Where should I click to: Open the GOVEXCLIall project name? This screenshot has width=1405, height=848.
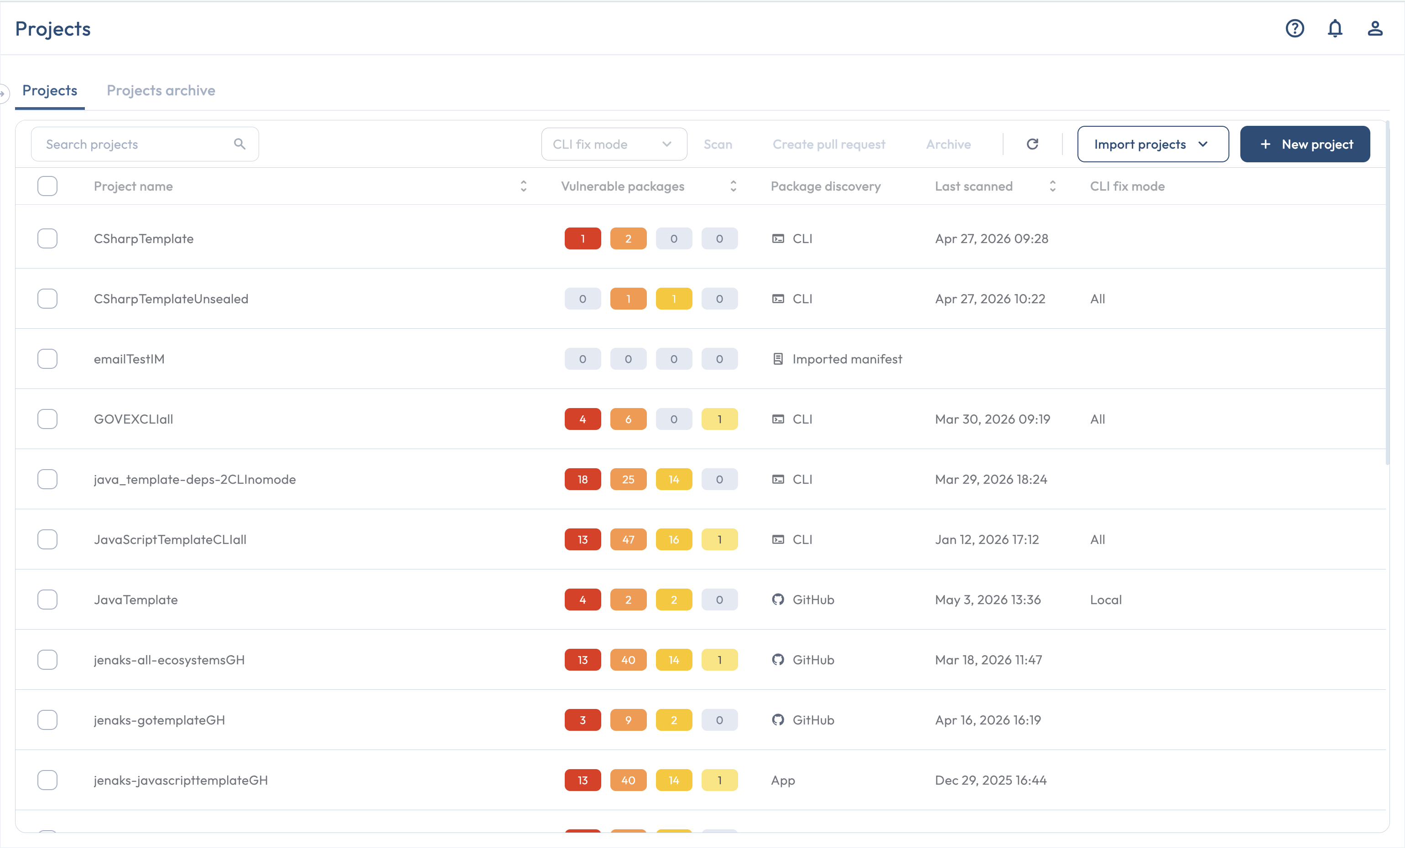click(x=133, y=419)
